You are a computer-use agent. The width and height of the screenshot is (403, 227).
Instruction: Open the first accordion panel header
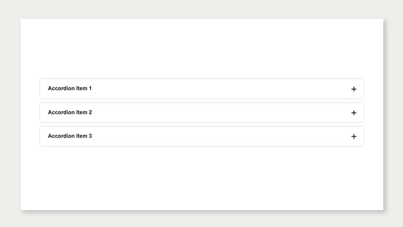(x=201, y=89)
